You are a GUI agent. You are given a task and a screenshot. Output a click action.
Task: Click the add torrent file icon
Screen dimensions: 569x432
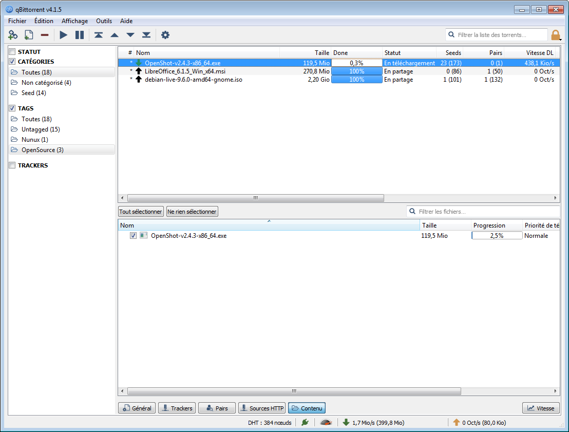click(29, 35)
